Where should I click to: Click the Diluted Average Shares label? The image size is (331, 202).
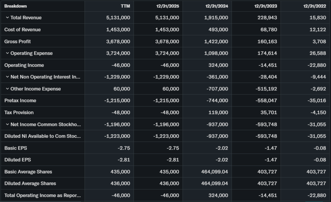tap(30, 184)
